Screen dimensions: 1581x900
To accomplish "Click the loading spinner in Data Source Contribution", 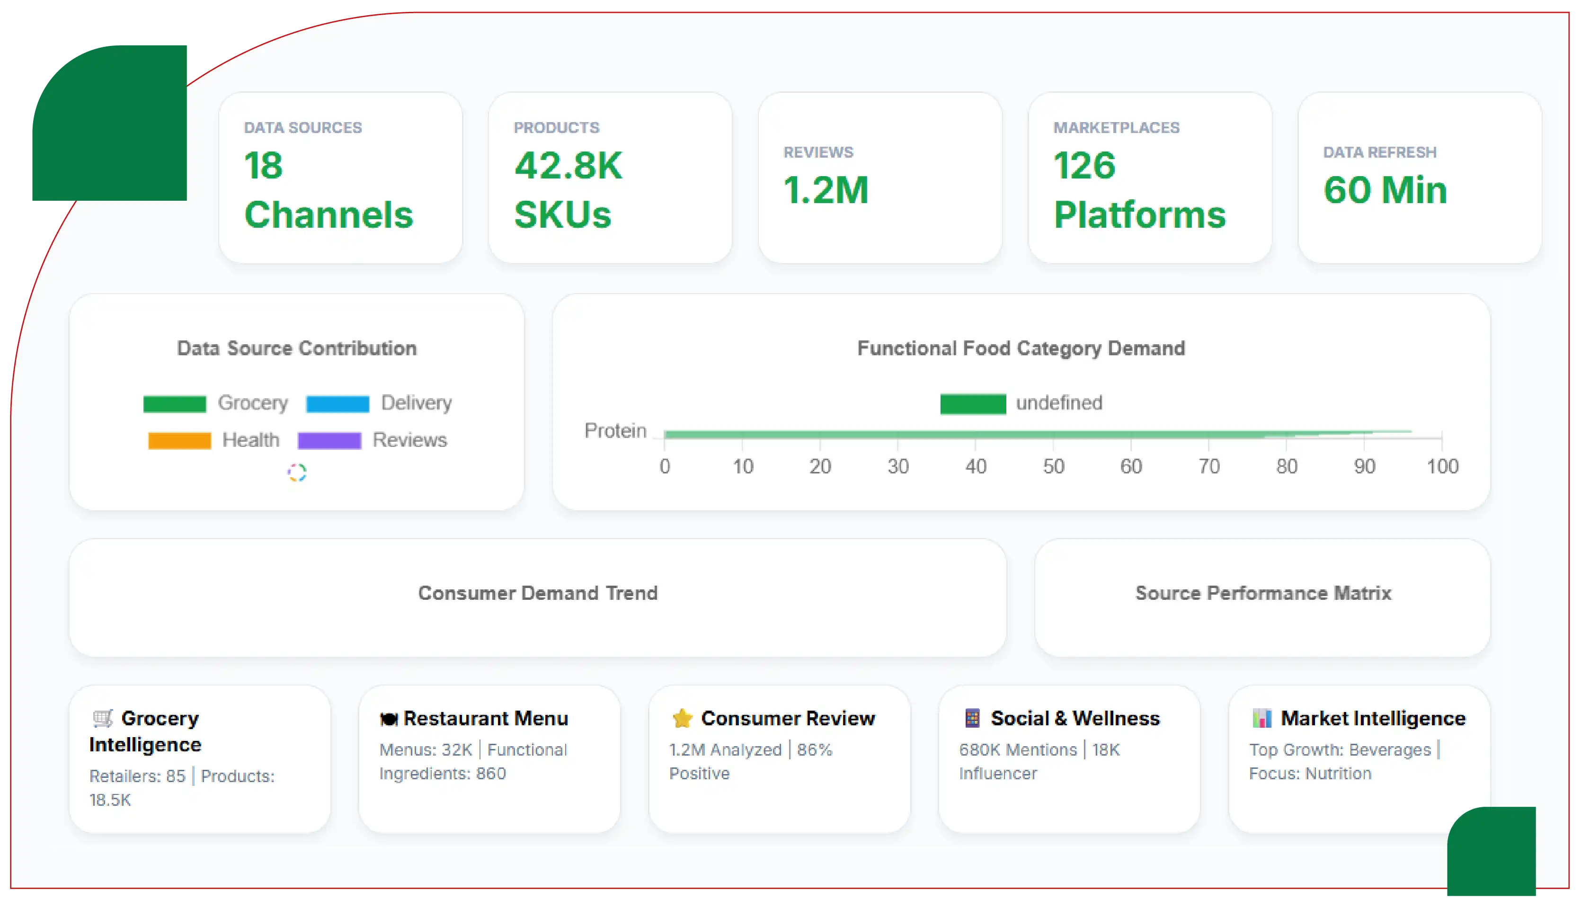I will click(296, 473).
